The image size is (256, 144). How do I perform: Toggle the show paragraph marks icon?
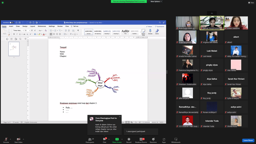[x=78, y=30]
